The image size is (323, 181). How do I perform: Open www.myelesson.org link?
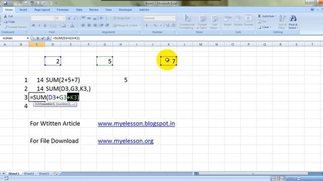coord(126,141)
